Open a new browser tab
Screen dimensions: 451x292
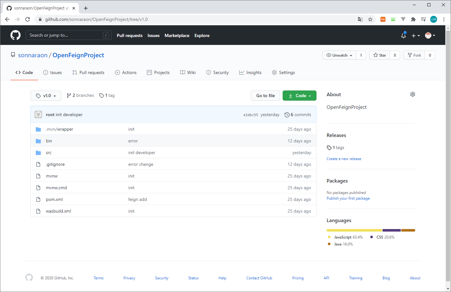tap(86, 8)
